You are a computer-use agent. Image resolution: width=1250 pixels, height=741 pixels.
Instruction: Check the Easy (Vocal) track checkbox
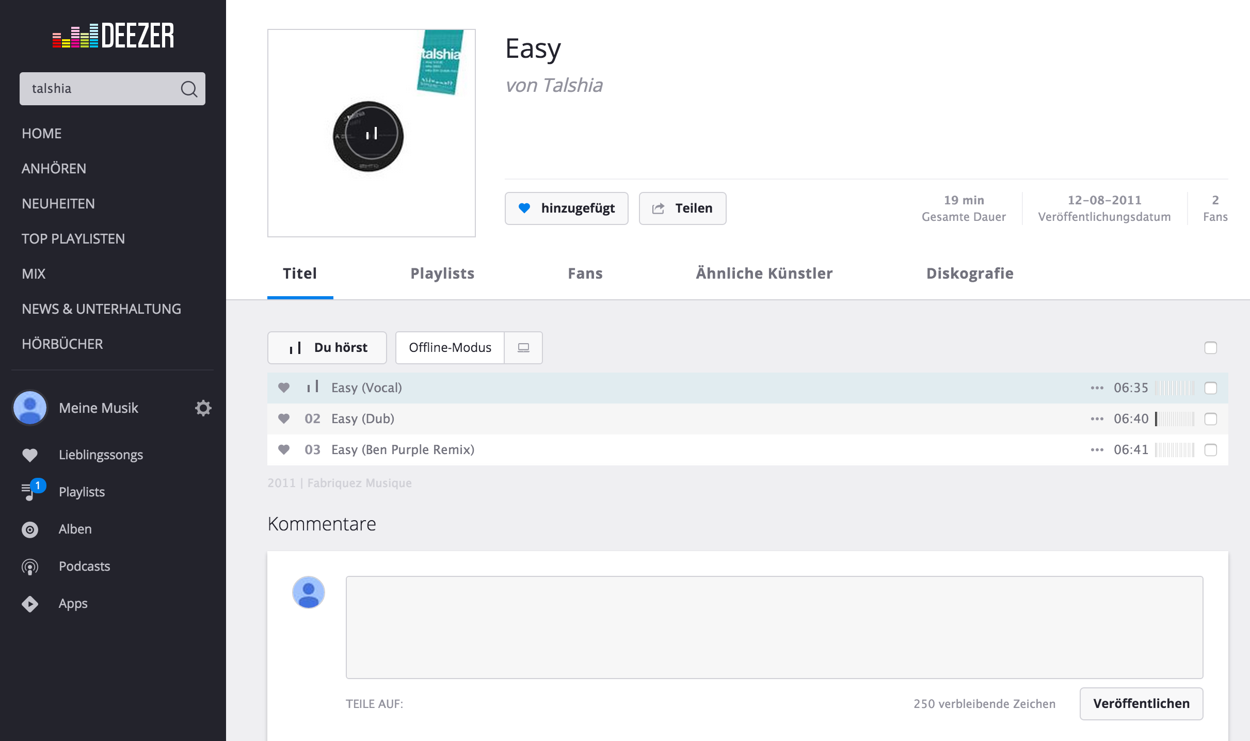[x=1211, y=388]
